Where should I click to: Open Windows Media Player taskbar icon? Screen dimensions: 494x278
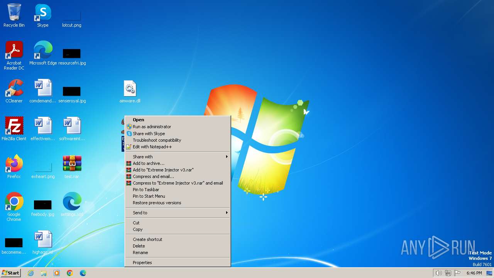[x=57, y=273]
